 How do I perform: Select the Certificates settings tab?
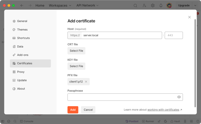pos(30,63)
